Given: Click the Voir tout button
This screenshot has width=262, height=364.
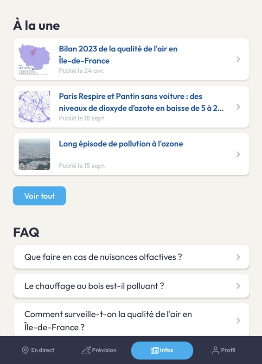Looking at the screenshot, I should coord(39,196).
